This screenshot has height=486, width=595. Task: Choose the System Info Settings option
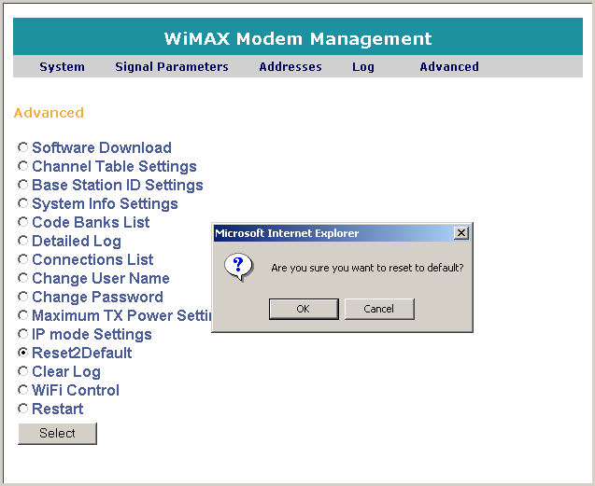point(23,203)
